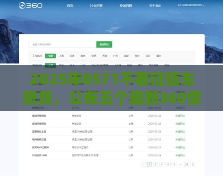Click the green 查询职位 search button

tap(104, 44)
